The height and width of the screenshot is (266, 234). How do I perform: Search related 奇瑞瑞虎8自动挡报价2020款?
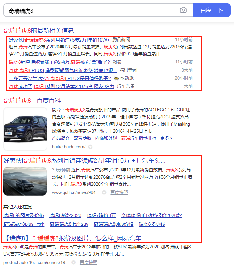[x=151, y=215]
